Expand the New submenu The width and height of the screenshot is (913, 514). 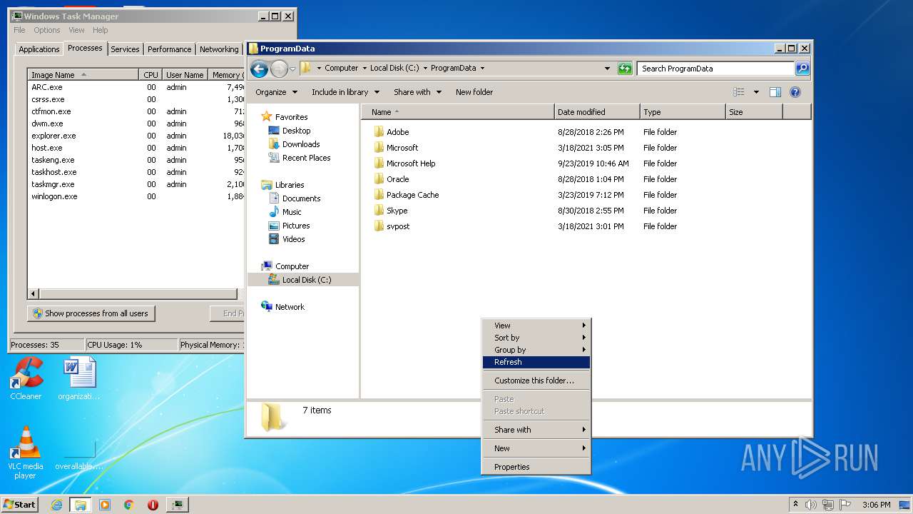(x=536, y=448)
